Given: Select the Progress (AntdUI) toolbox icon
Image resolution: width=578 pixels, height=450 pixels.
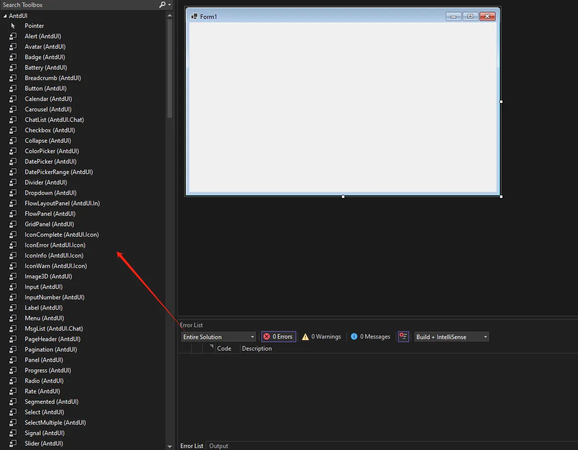Looking at the screenshot, I should point(13,370).
